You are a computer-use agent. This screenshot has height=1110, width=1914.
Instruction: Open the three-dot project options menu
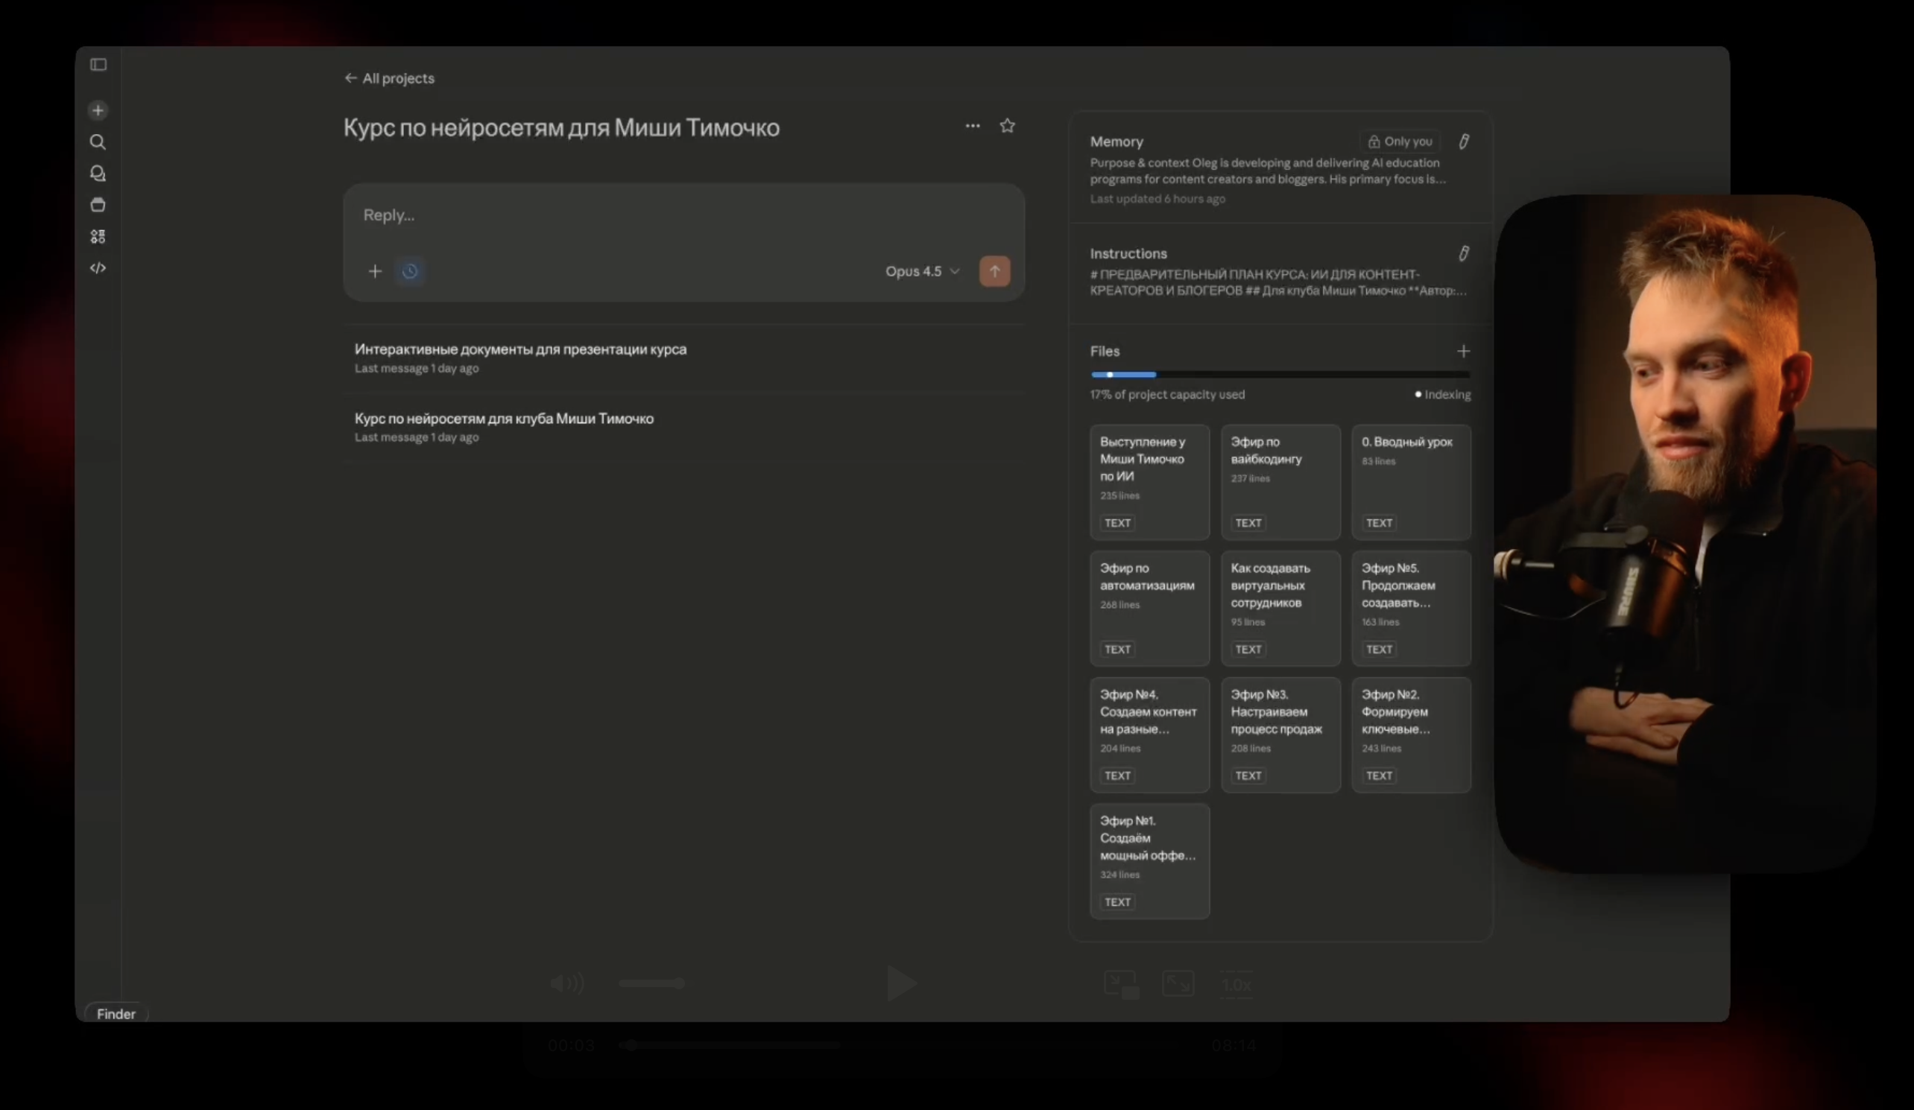coord(972,126)
